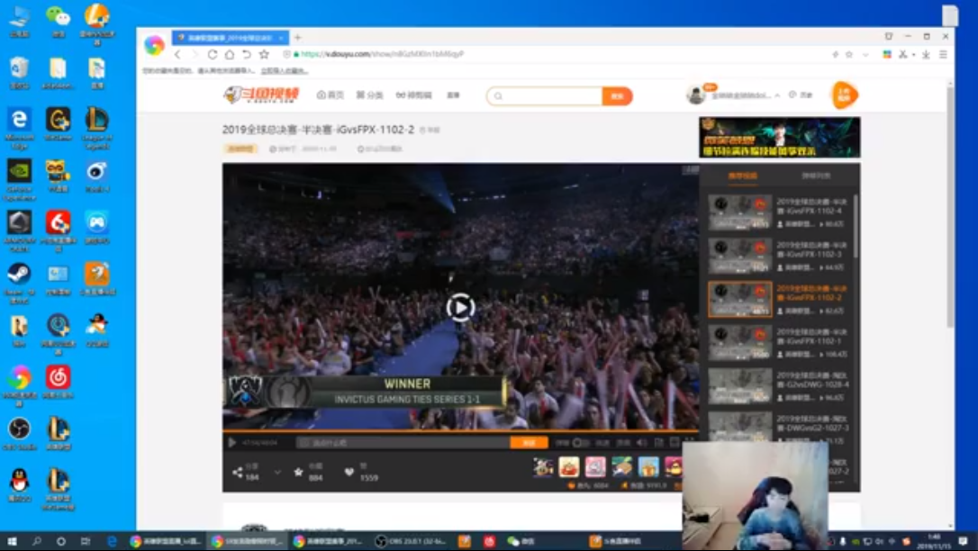
Task: Open the browser hamburger menu
Action: pos(943,55)
